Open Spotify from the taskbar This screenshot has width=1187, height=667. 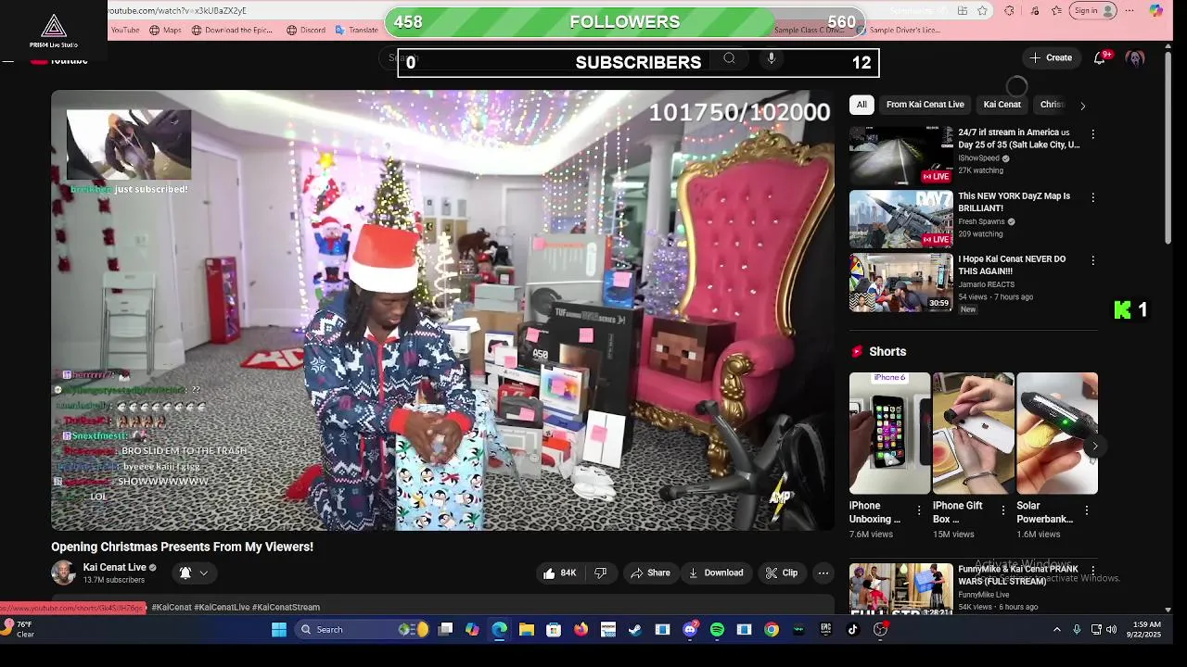coord(717,630)
